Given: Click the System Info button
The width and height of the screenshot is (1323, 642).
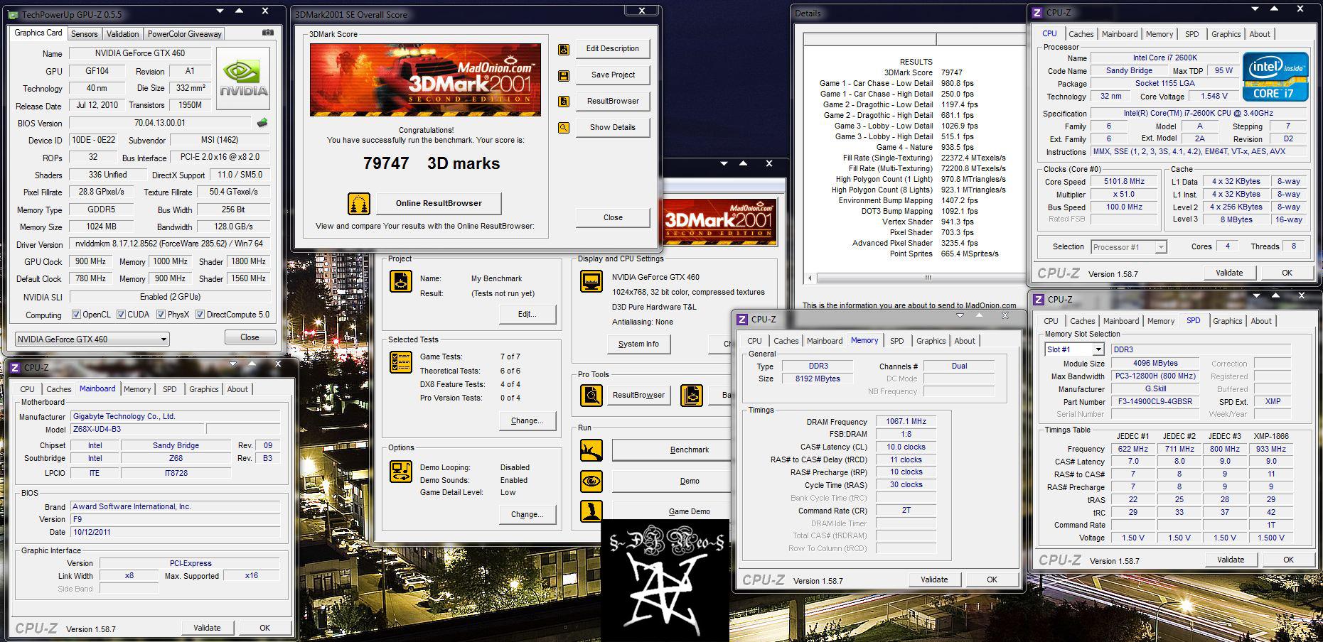Looking at the screenshot, I should [638, 344].
